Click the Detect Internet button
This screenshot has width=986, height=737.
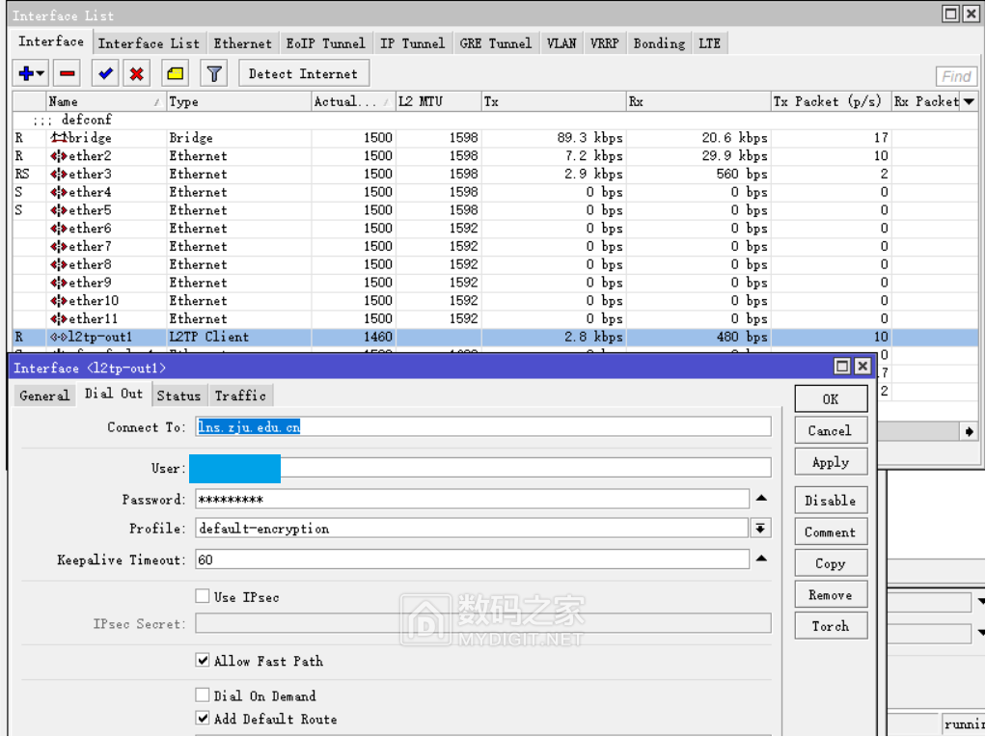[303, 73]
